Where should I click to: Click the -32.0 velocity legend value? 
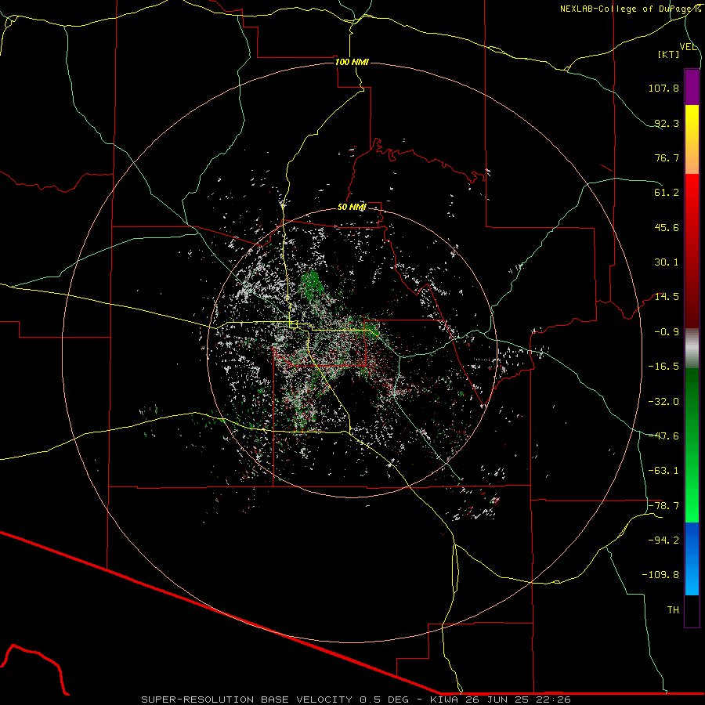click(663, 402)
